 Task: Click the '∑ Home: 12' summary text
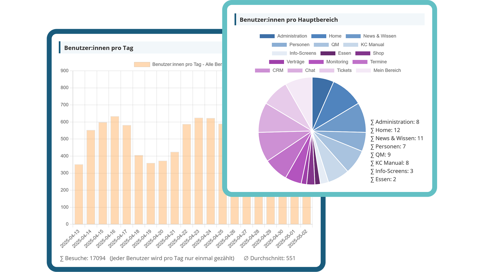(385, 130)
